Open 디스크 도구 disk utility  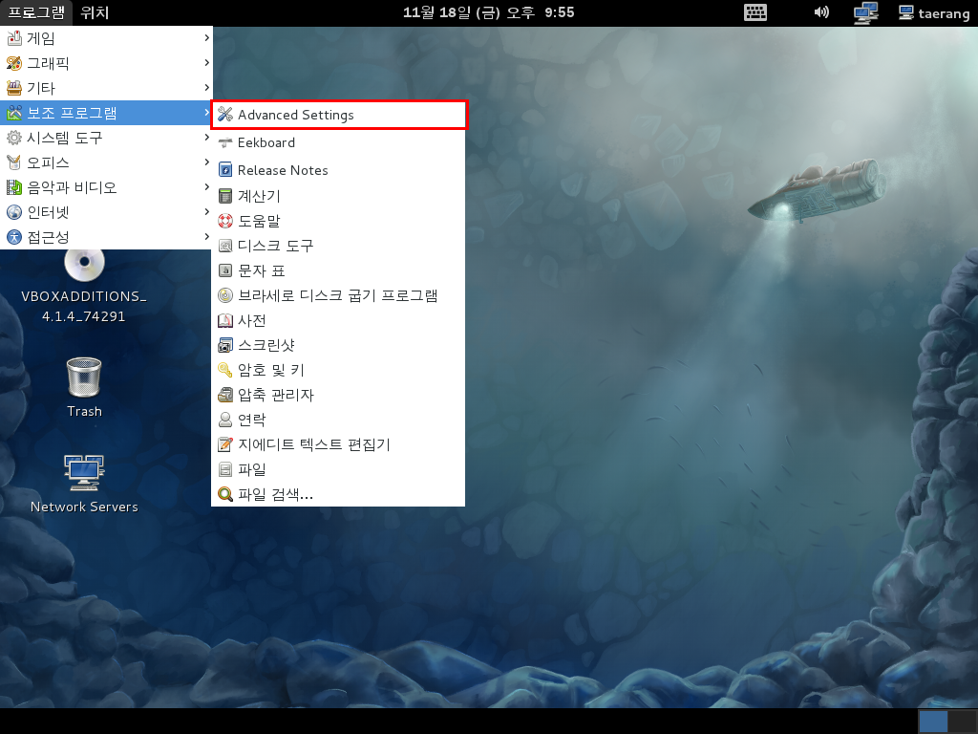tap(339, 246)
